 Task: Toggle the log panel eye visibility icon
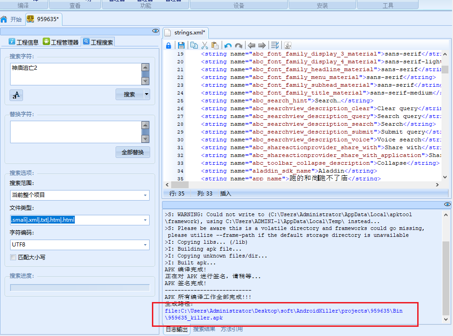click(447, 204)
